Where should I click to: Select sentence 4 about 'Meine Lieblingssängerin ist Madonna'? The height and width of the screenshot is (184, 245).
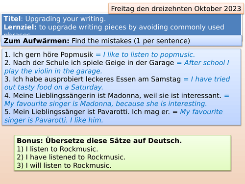(113, 96)
